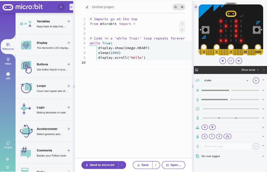The image size is (267, 172).
Task: Adjust the temperature slider
Action: [230, 100]
